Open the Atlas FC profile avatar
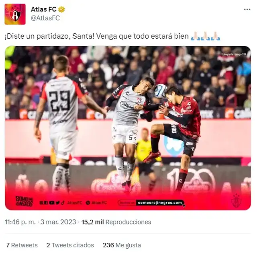This screenshot has width=257, height=255. (x=15, y=14)
